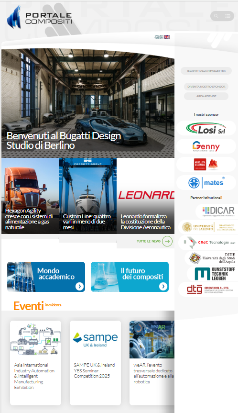
Task: Open Custom Line yacht news tile
Action: (87, 196)
